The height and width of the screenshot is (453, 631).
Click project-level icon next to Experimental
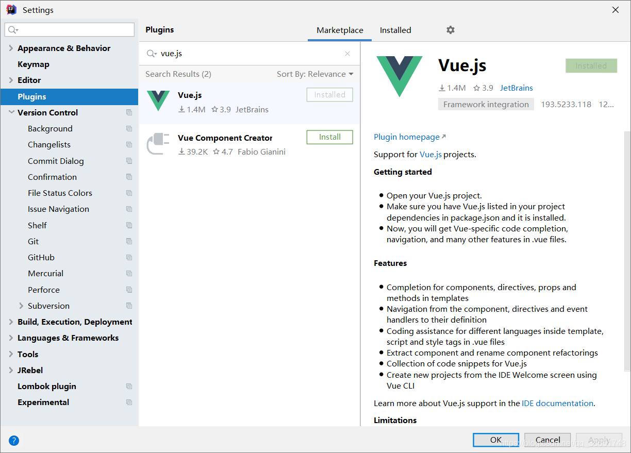(x=129, y=402)
